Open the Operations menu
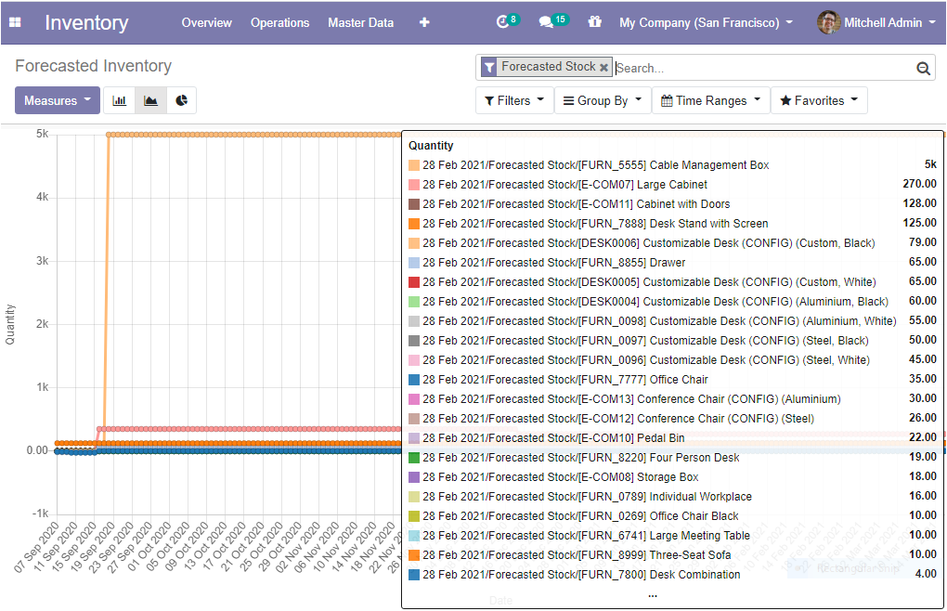Screen dimensions: 947x611 pyautogui.click(x=279, y=22)
